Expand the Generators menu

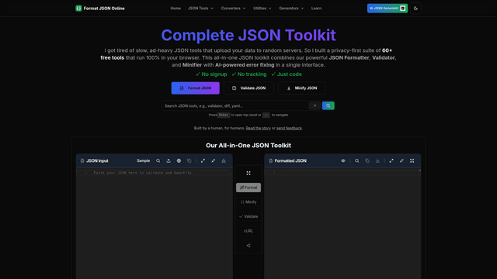pos(291,9)
